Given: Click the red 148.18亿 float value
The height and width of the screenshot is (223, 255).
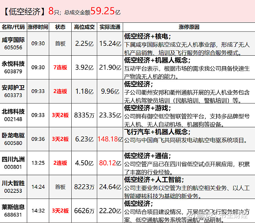Looking at the screenshot, I should point(110,139).
